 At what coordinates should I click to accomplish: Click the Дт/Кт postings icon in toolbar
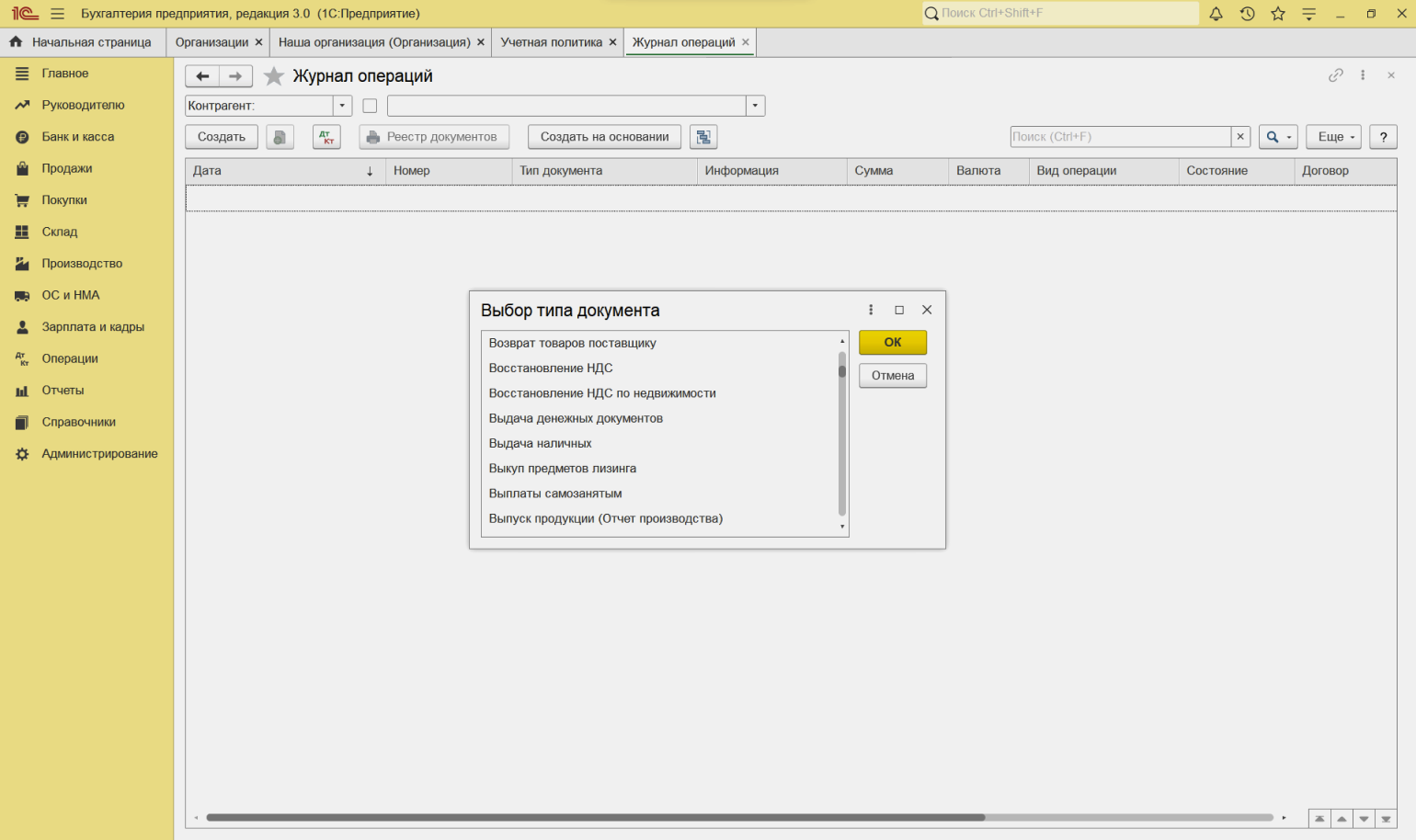(326, 137)
